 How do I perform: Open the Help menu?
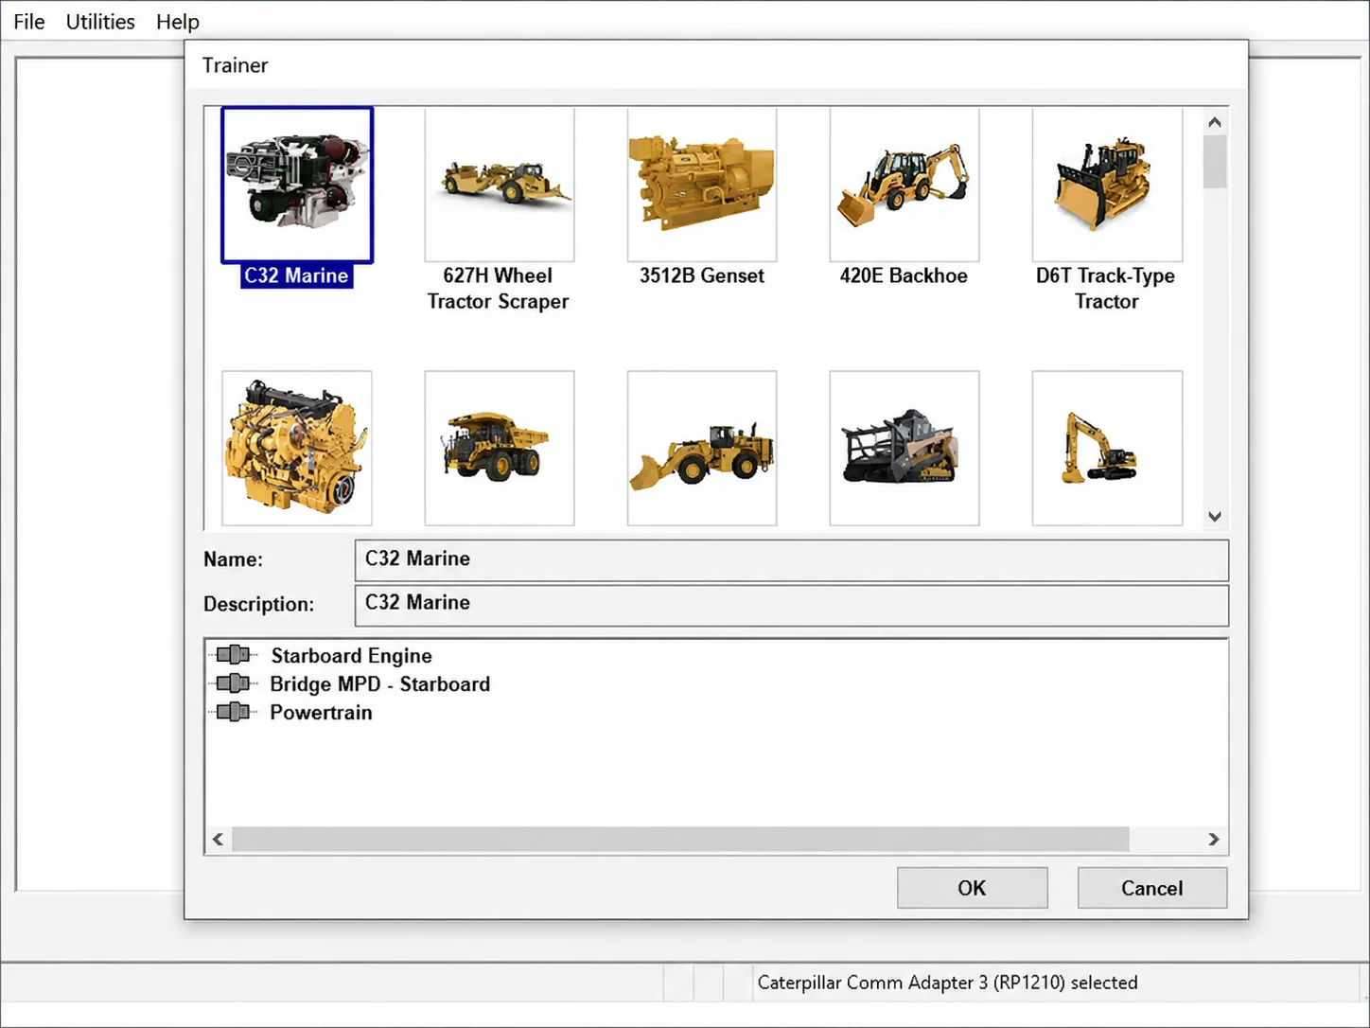pos(178,22)
